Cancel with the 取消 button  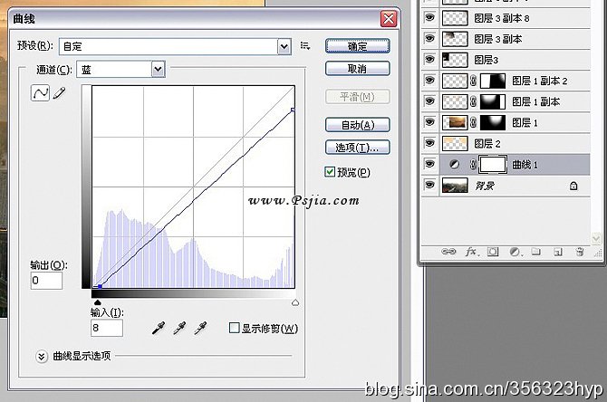coord(357,69)
